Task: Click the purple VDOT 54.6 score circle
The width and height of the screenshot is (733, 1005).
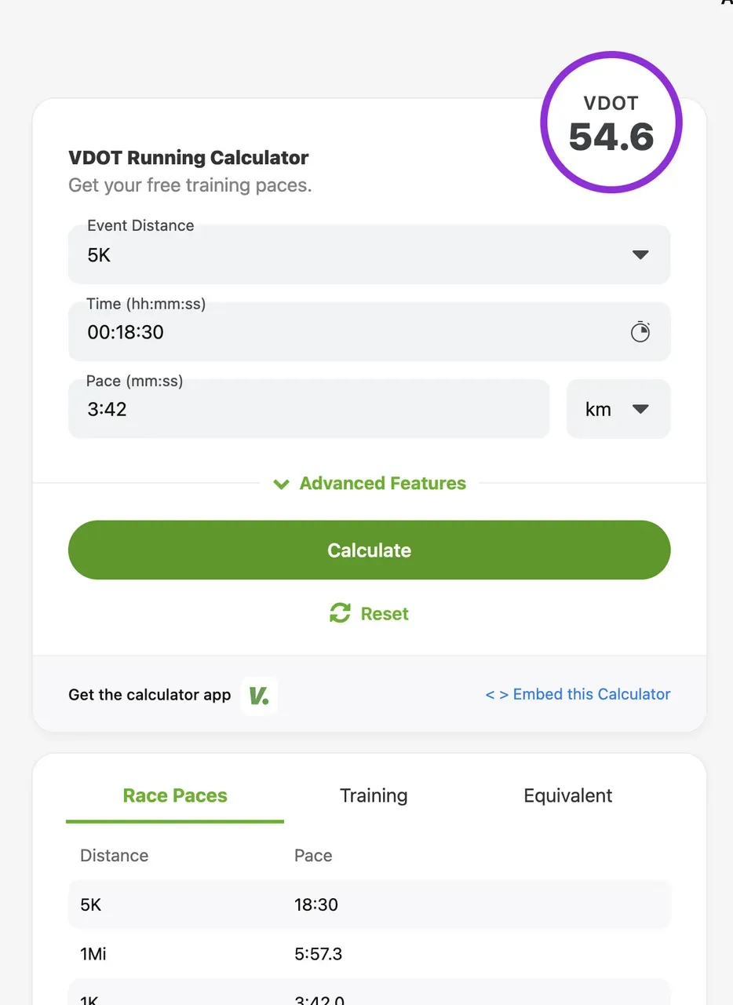Action: (611, 123)
